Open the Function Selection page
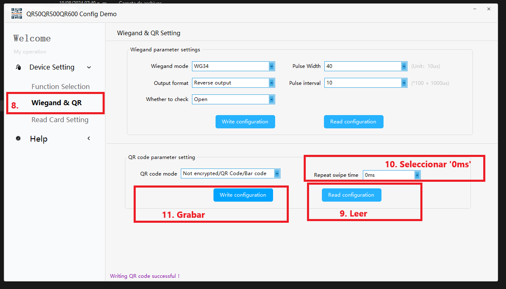The image size is (506, 289). 60,87
